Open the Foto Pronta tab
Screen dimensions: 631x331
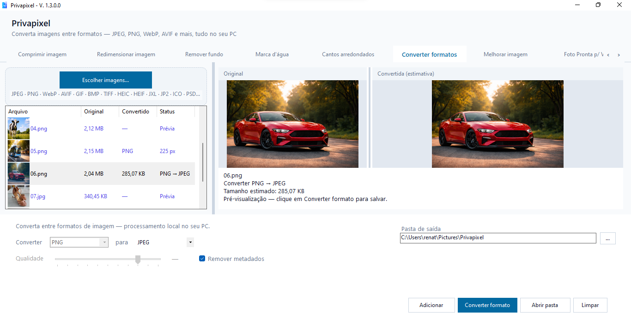pyautogui.click(x=584, y=54)
